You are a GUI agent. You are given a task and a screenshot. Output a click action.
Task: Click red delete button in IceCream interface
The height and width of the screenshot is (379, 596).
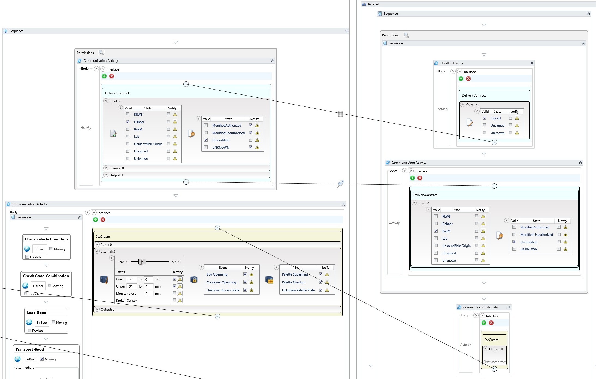[103, 220]
